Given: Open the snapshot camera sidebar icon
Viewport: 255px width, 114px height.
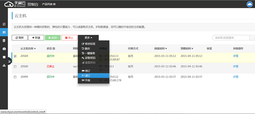Looking at the screenshot, I should (x=4, y=49).
